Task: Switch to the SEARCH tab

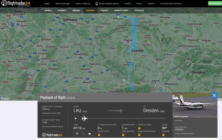Action: coord(48,10)
